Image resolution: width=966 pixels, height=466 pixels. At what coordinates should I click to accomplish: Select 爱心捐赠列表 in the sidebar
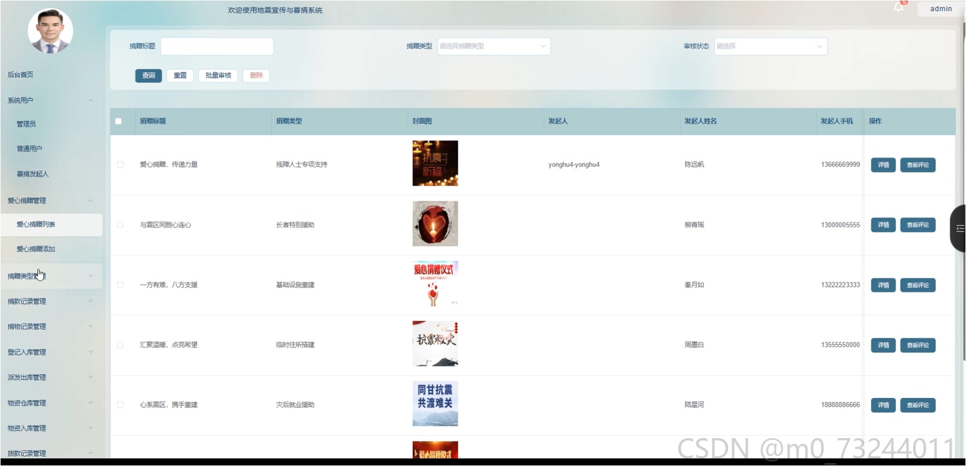(x=51, y=225)
